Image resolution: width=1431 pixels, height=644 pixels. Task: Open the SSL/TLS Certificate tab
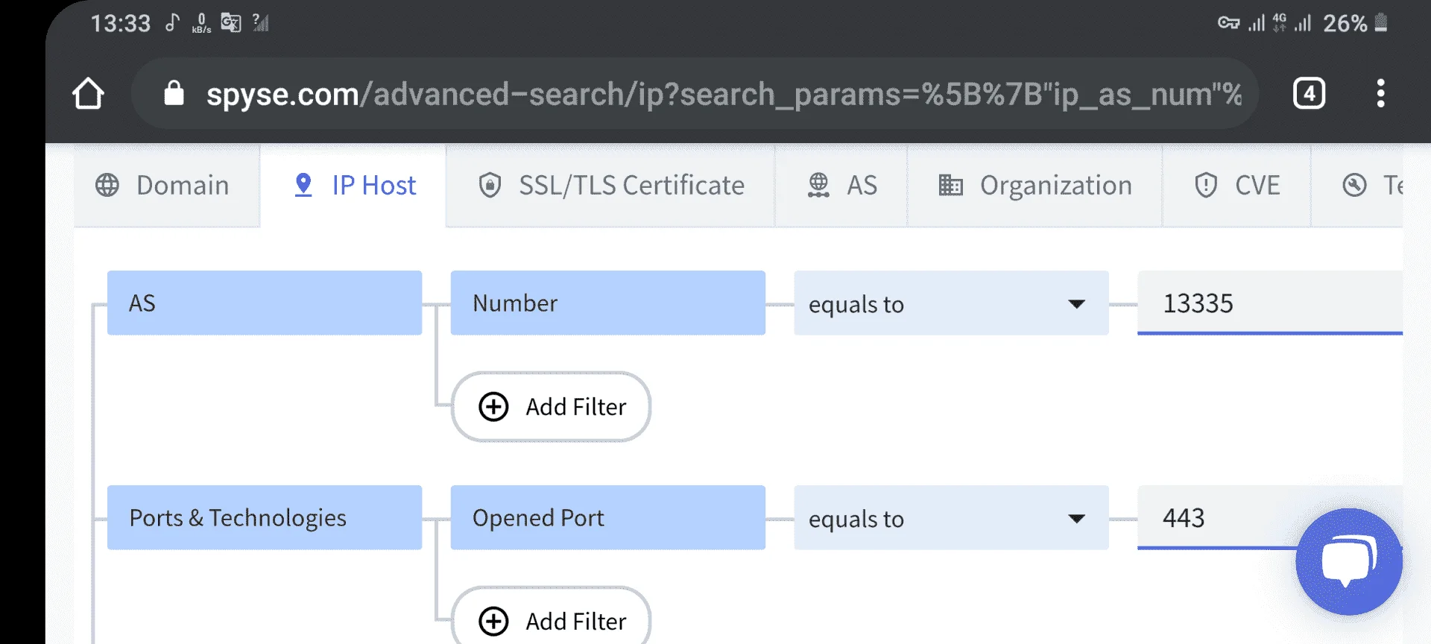click(x=610, y=186)
